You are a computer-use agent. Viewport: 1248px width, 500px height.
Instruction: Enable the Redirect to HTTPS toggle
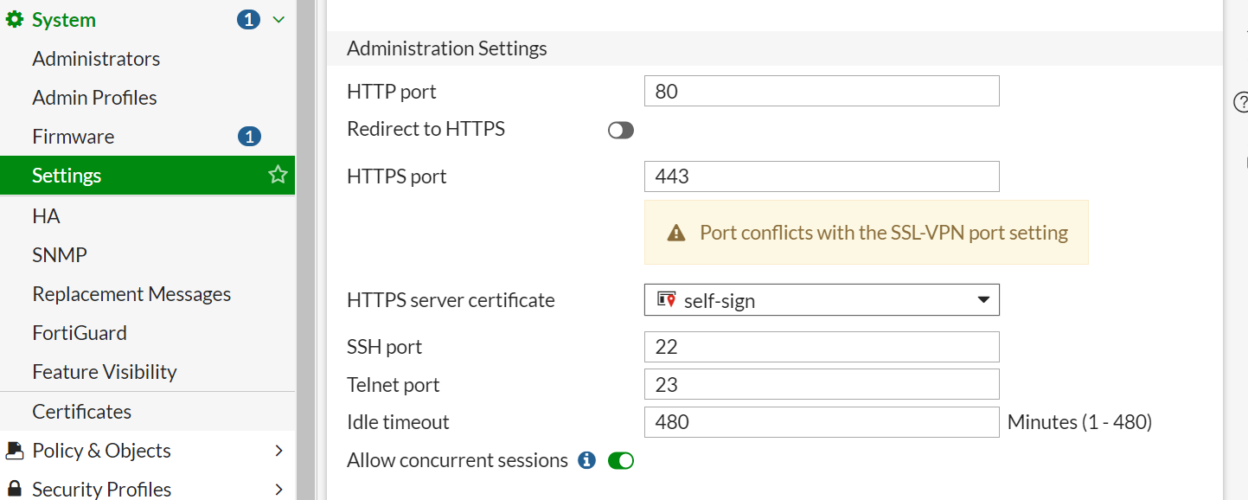click(621, 130)
